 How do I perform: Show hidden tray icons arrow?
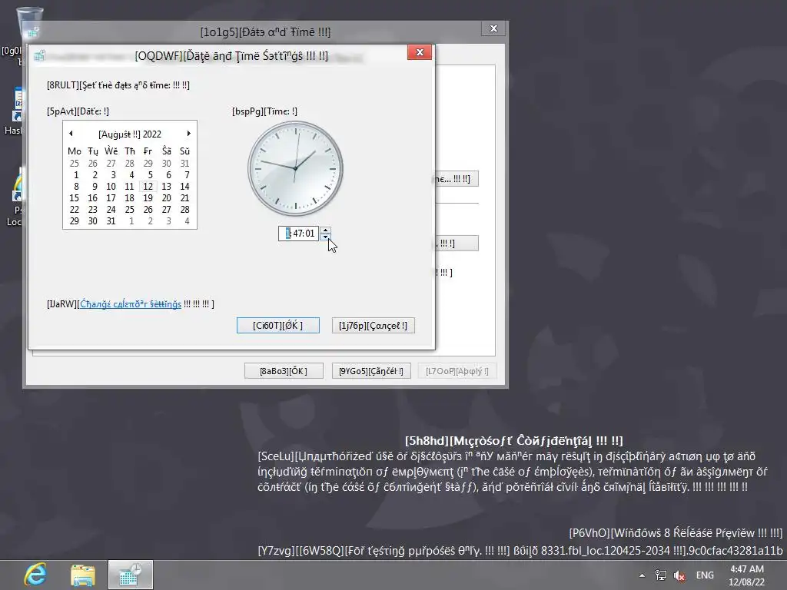[642, 575]
